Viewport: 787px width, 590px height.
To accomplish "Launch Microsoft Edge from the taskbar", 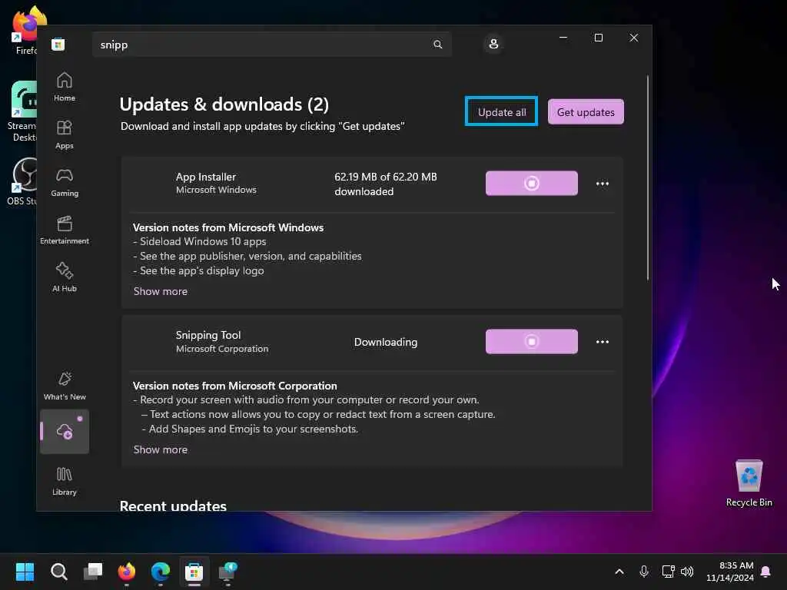I will tap(161, 572).
